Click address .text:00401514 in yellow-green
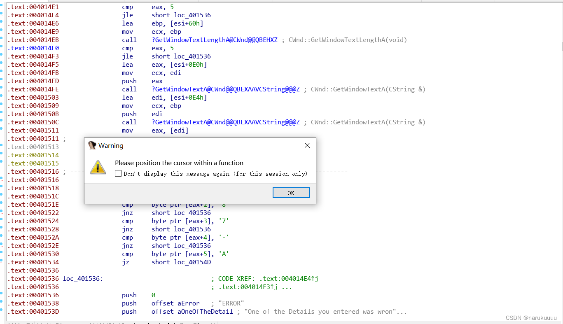The image size is (563, 324). pos(33,155)
